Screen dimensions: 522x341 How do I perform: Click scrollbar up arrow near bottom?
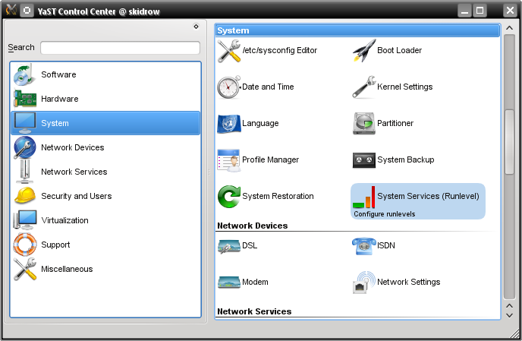[509, 305]
